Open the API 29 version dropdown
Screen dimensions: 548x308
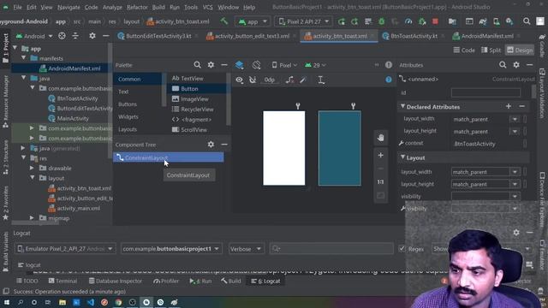click(315, 65)
